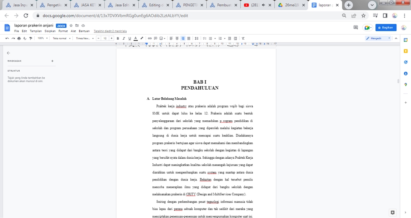Image resolution: width=411 pixels, height=218 pixels.
Task: Open Google Maps in the side panel
Action: pos(405,84)
